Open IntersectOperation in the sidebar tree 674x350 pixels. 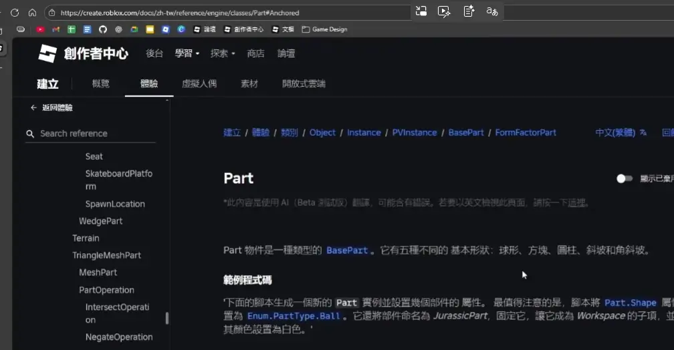(118, 313)
